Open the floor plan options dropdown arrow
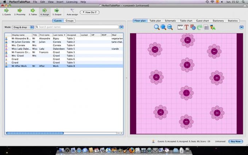248x155 pixels. (241, 27)
